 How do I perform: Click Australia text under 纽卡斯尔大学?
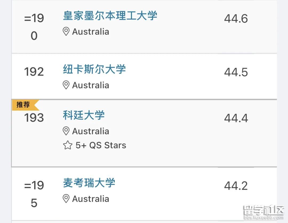[x=91, y=85]
